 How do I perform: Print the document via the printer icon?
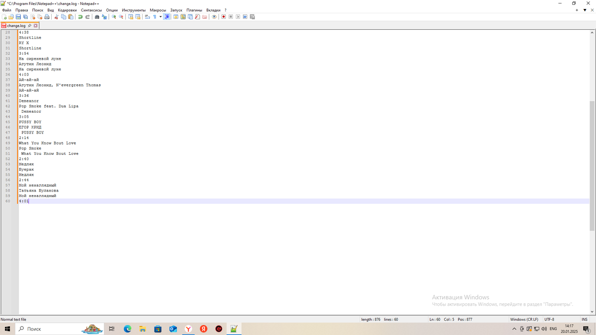tap(47, 17)
